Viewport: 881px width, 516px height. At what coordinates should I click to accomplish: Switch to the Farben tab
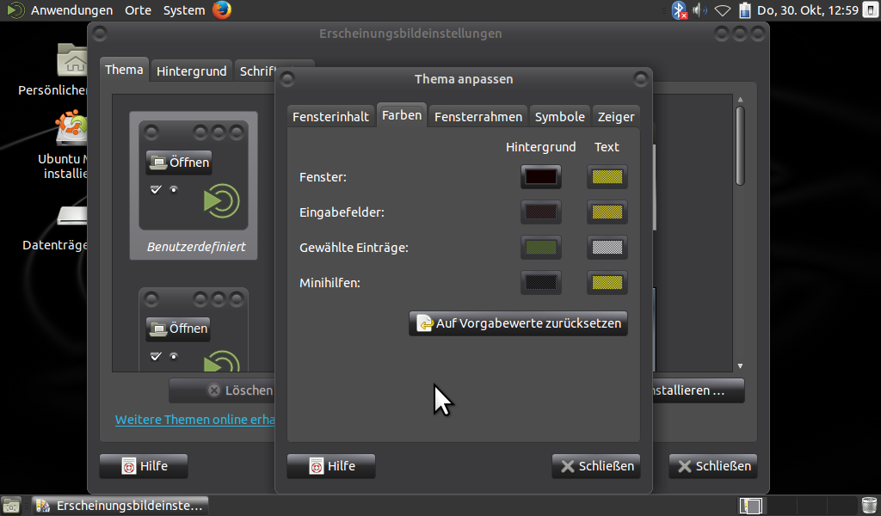point(402,115)
